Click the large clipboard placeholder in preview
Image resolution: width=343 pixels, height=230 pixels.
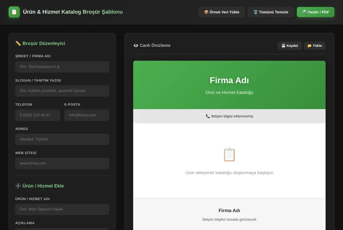click(x=229, y=155)
